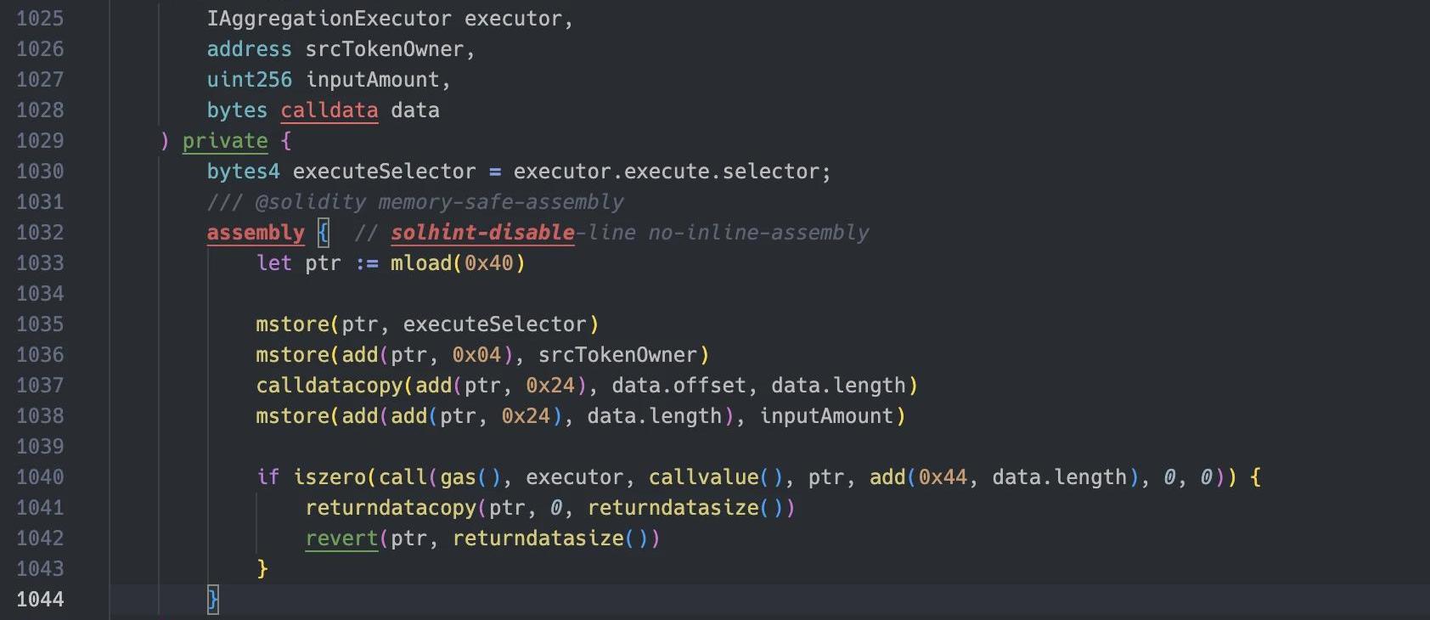Click the '@solidity memory-safe-assembly' comment
The height and width of the screenshot is (620, 1430).
point(438,202)
